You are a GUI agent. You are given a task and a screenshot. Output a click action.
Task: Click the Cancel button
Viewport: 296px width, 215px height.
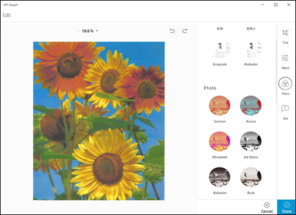[x=267, y=207]
